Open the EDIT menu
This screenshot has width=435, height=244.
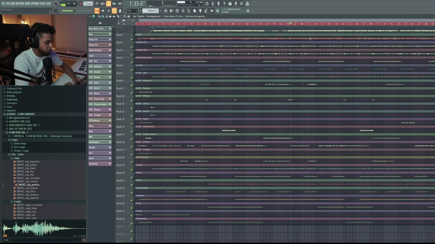tap(8, 3)
